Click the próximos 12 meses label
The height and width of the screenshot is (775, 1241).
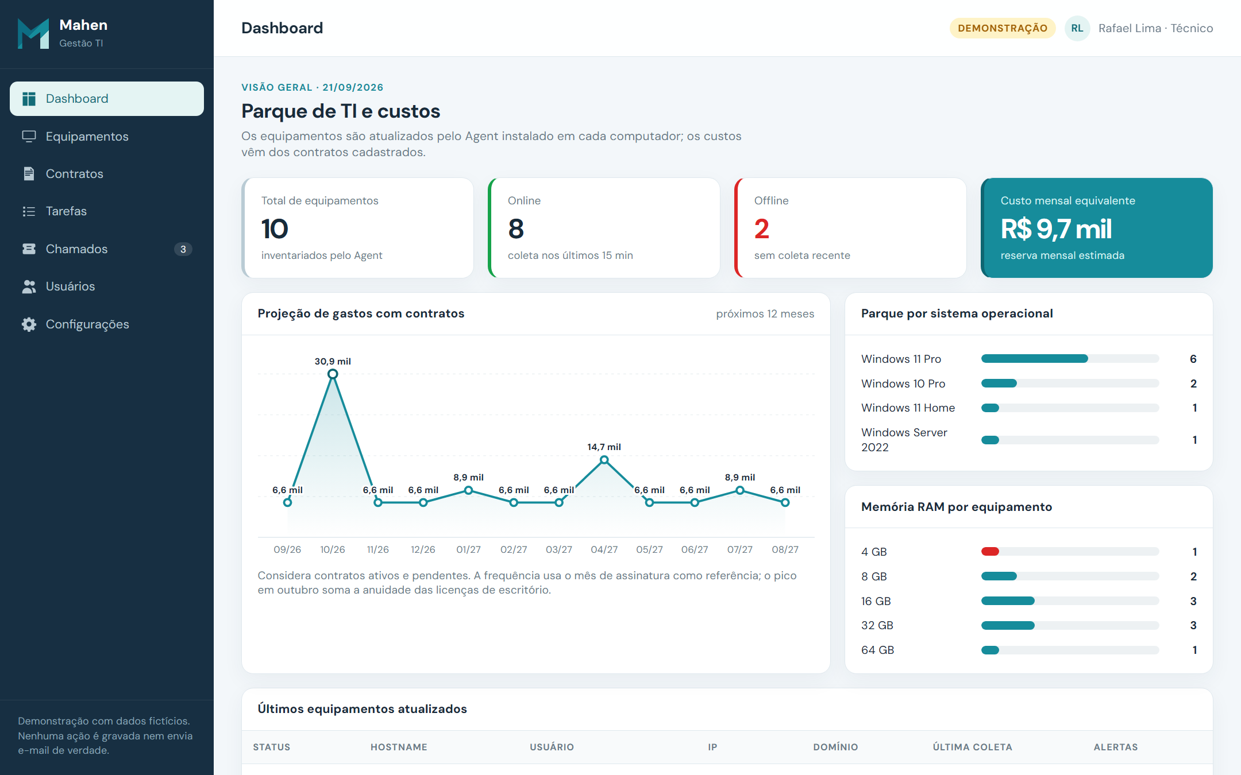[765, 314]
